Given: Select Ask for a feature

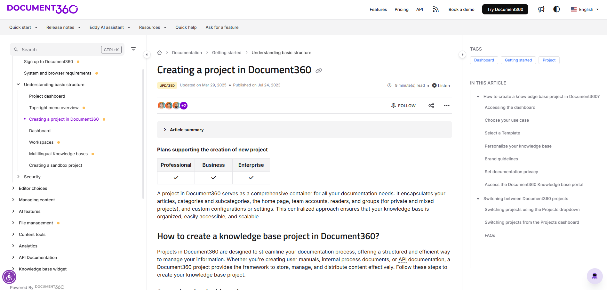Looking at the screenshot, I should tap(222, 27).
